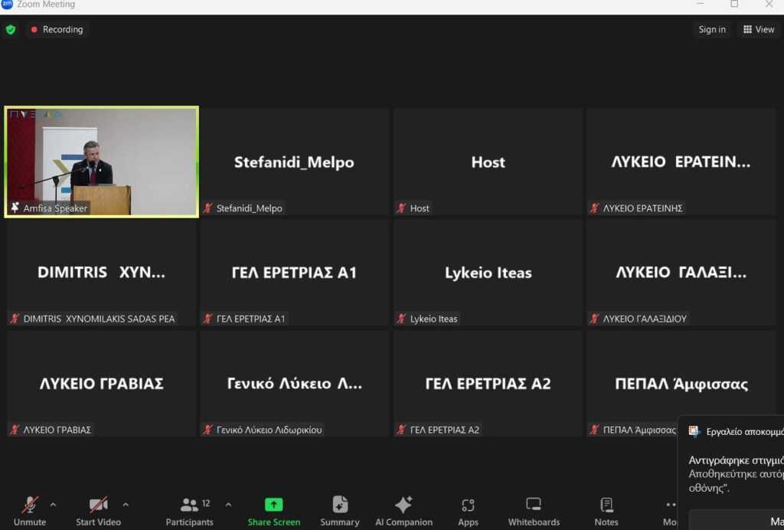
Task: Click the Recording indicator
Action: (57, 30)
